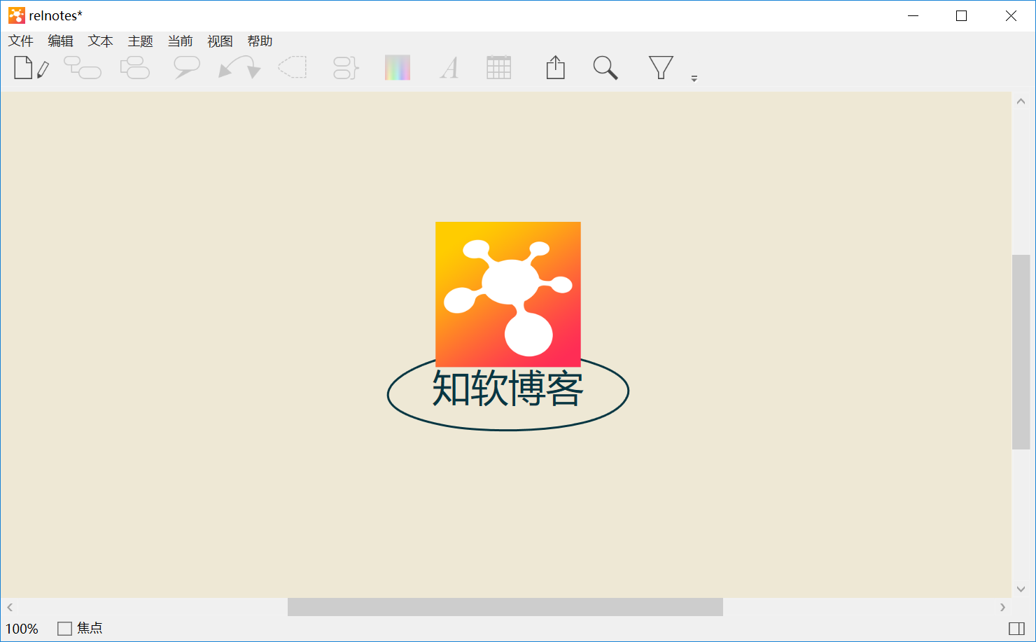This screenshot has height=642, width=1036.
Task: Open the font settings via the A icon
Action: (449, 68)
